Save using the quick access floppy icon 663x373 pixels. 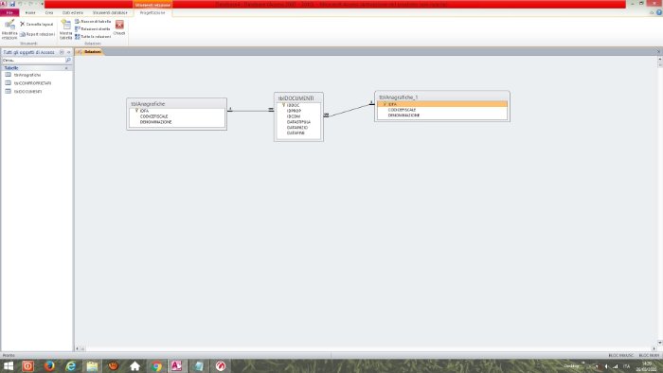pyautogui.click(x=12, y=4)
